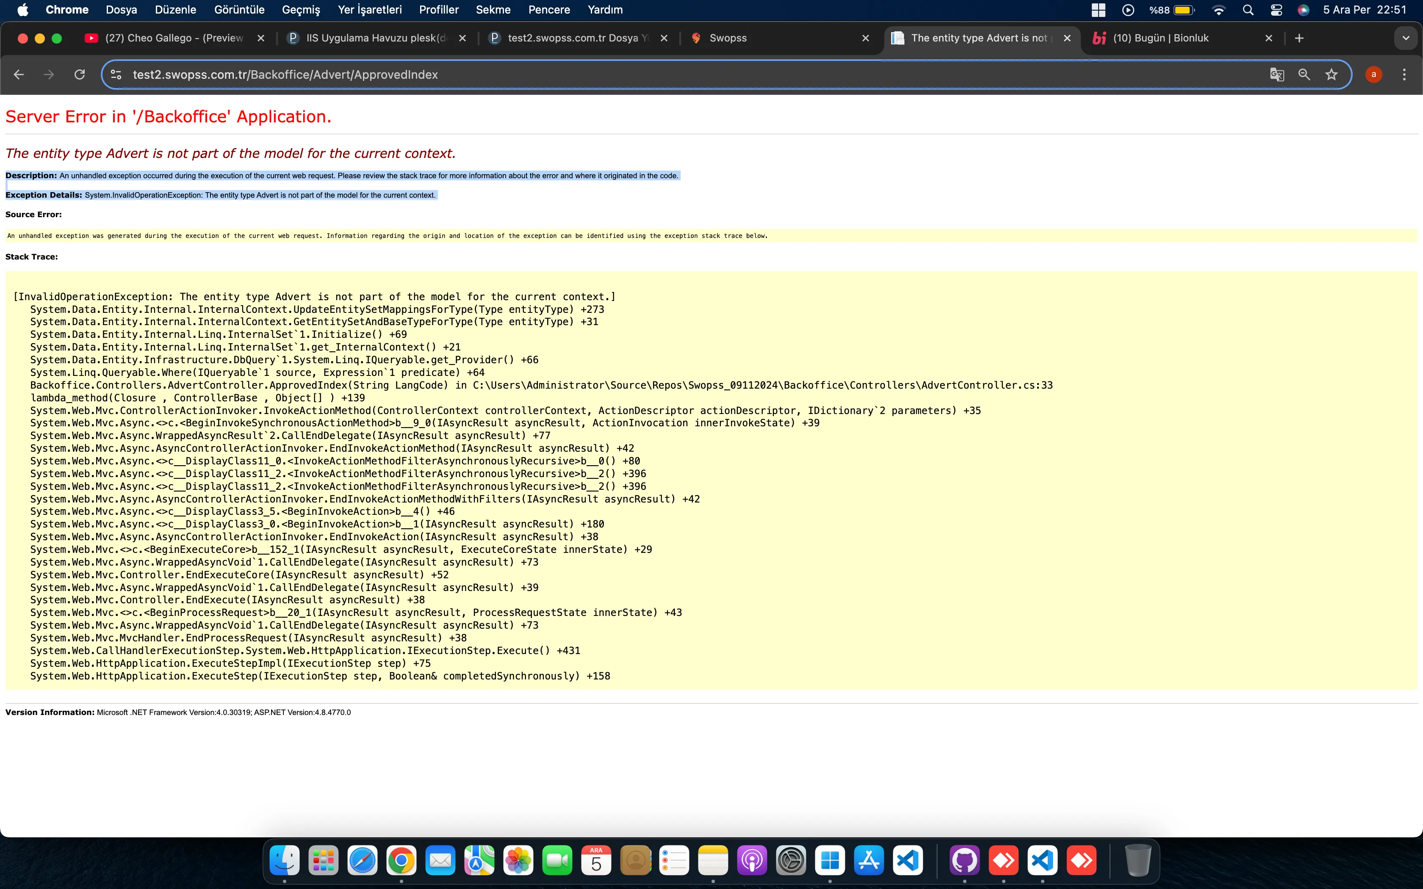1423x889 pixels.
Task: Open the Wi-Fi status menu icon
Action: click(x=1219, y=10)
